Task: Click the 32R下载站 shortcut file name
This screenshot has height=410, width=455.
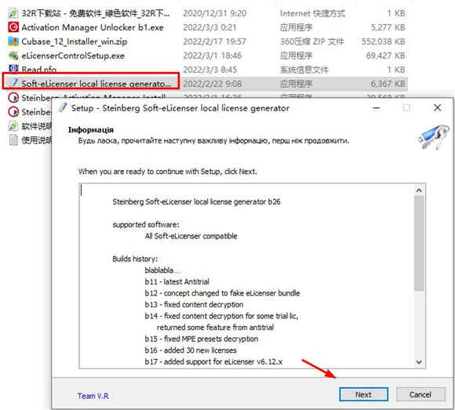Action: coord(96,13)
